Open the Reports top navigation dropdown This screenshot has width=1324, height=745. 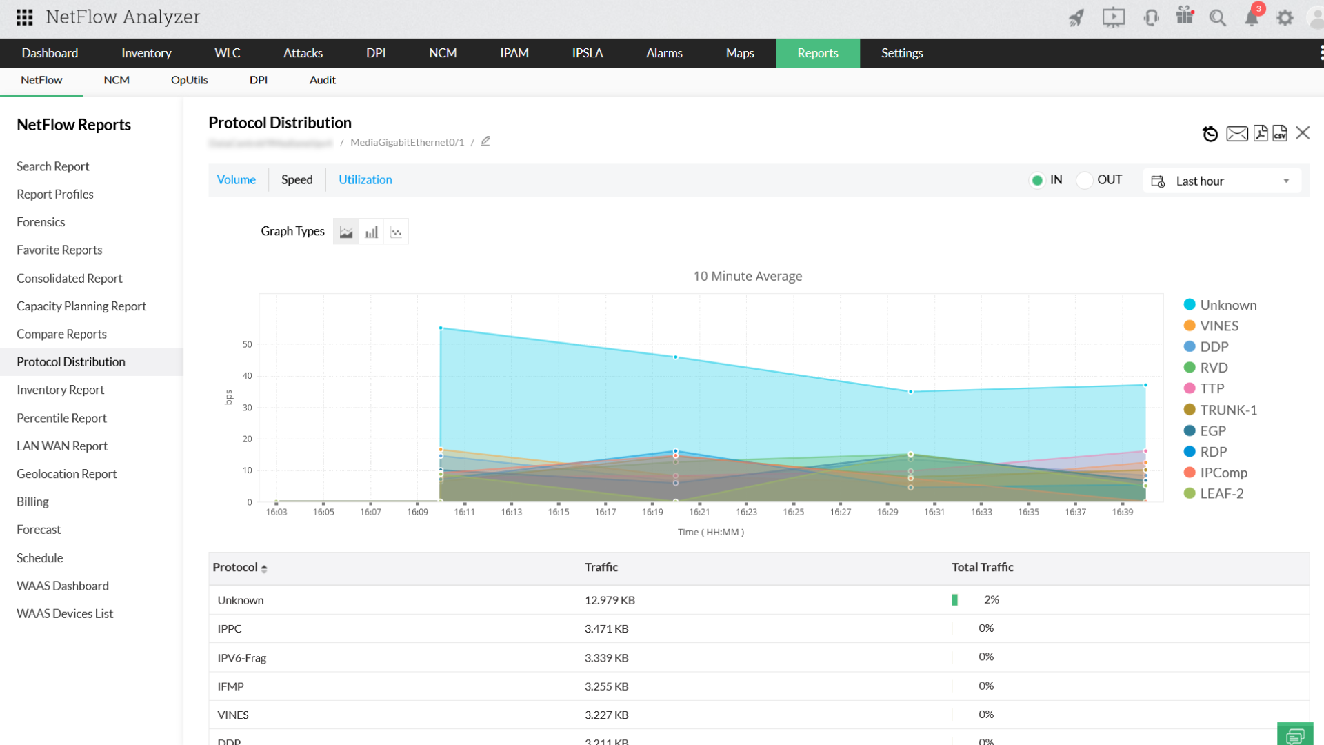816,52
